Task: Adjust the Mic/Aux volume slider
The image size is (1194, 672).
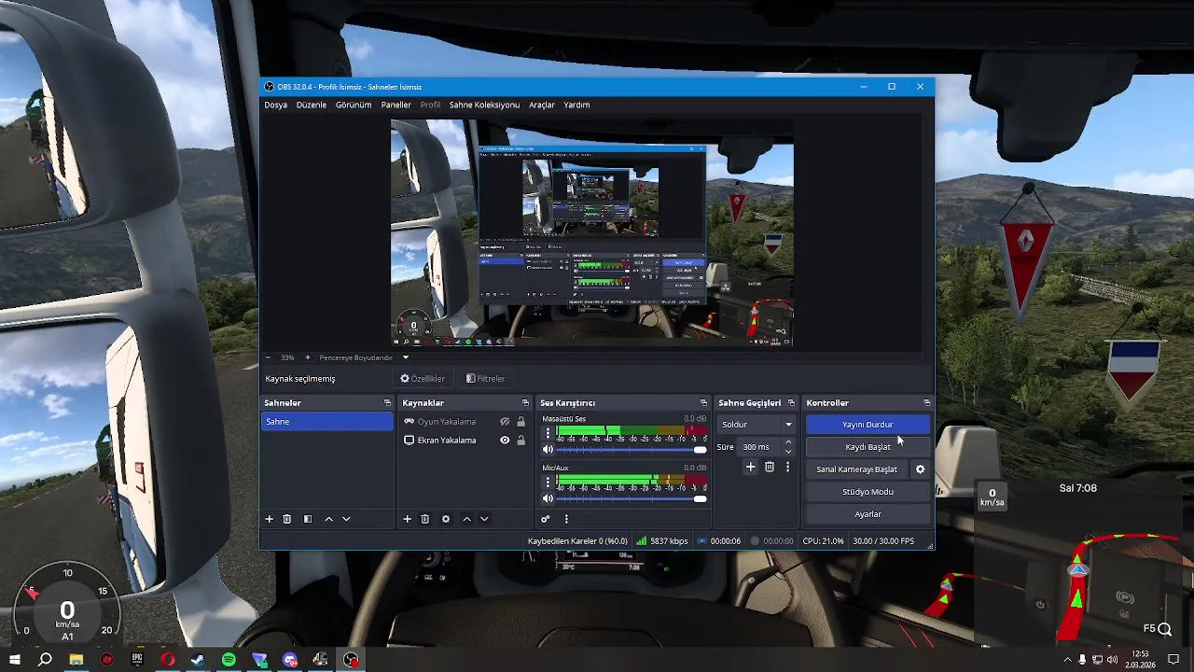Action: pyautogui.click(x=632, y=498)
